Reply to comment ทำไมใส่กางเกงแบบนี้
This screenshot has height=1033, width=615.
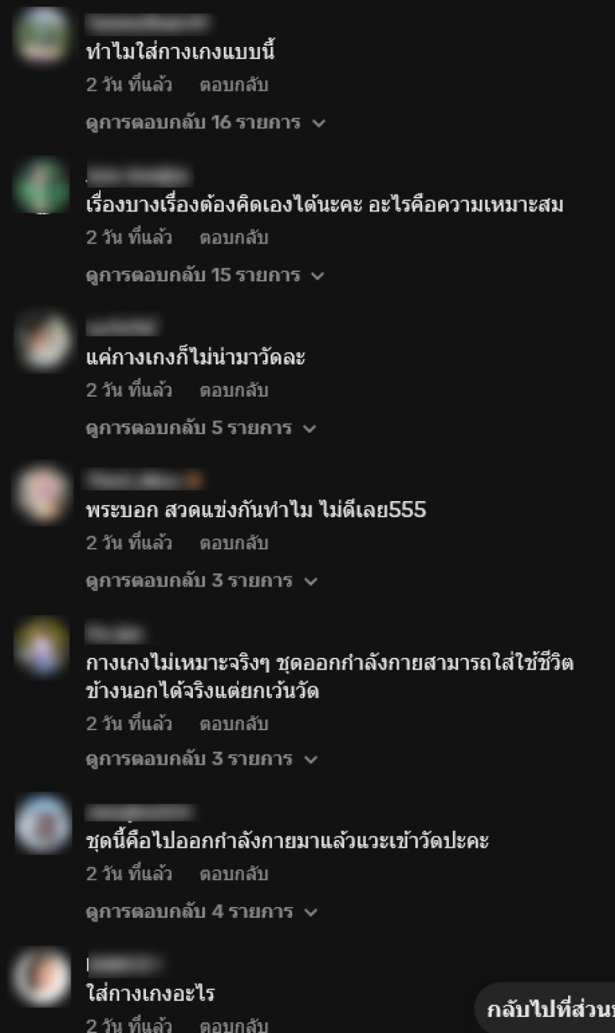(x=234, y=85)
